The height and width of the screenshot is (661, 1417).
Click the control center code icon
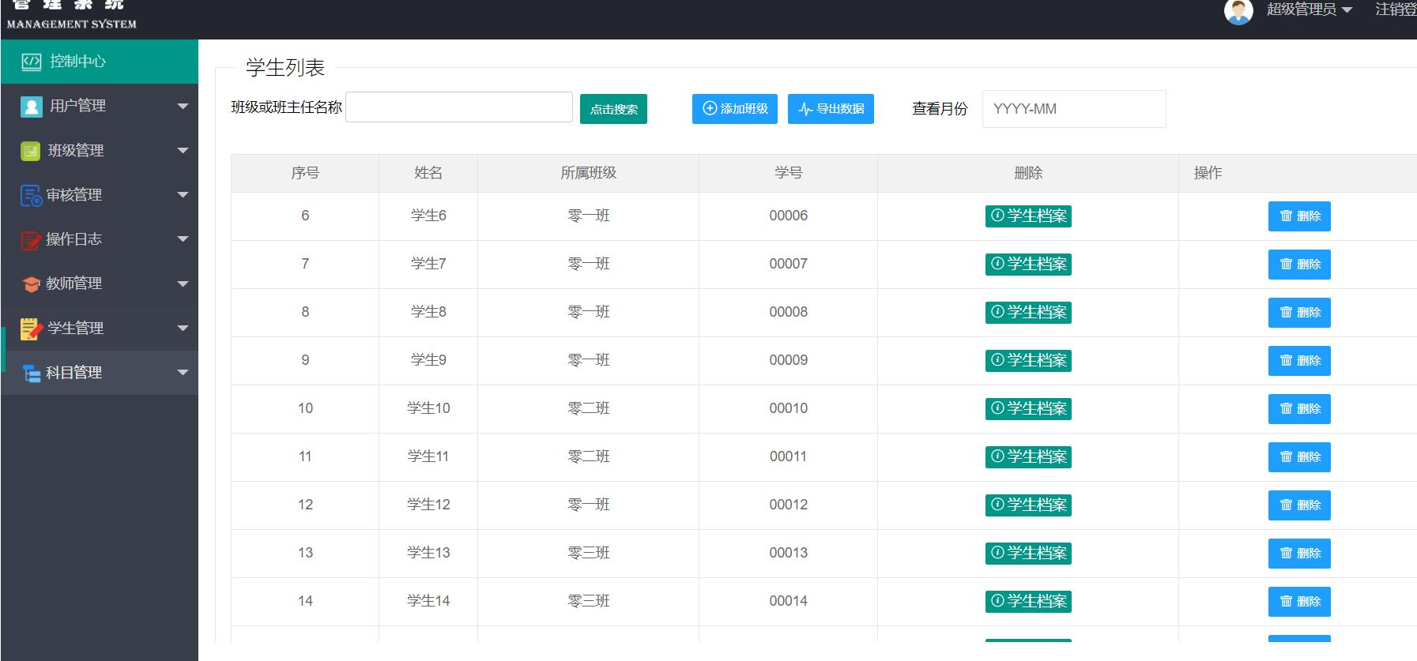click(32, 62)
